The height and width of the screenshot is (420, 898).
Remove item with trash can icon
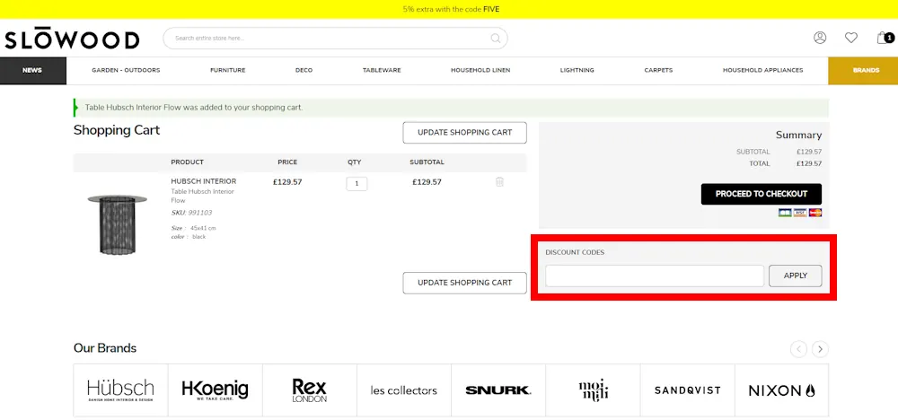point(499,182)
